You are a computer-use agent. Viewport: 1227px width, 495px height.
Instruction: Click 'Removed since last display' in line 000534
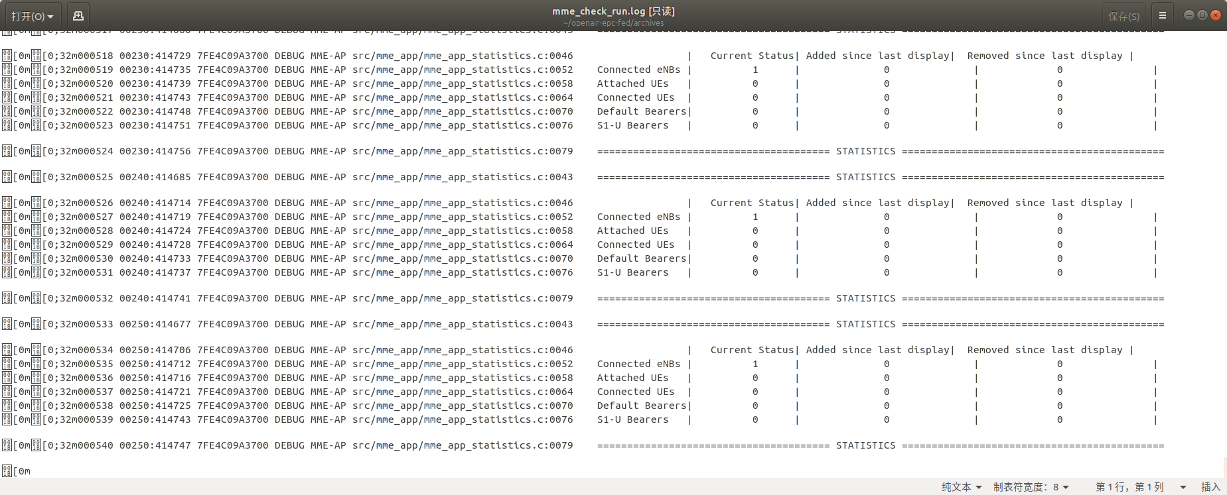[1045, 350]
